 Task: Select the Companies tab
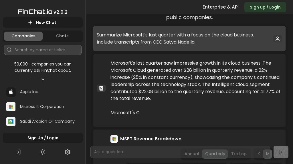click(23, 36)
